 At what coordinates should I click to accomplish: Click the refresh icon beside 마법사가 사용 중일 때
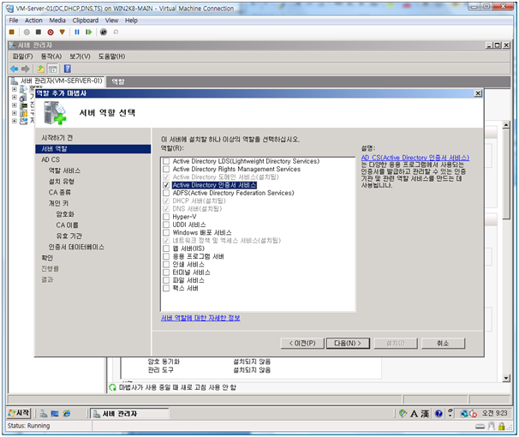(x=112, y=387)
